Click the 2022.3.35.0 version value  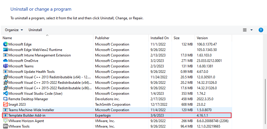205,99
